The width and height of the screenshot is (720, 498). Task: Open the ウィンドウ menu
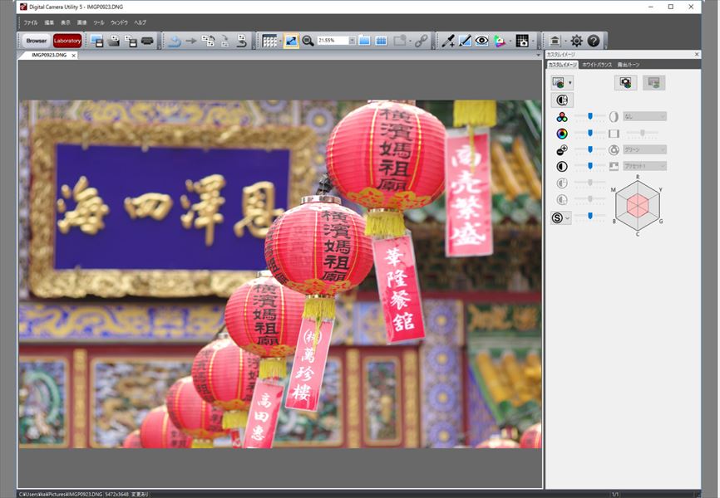coord(119,22)
